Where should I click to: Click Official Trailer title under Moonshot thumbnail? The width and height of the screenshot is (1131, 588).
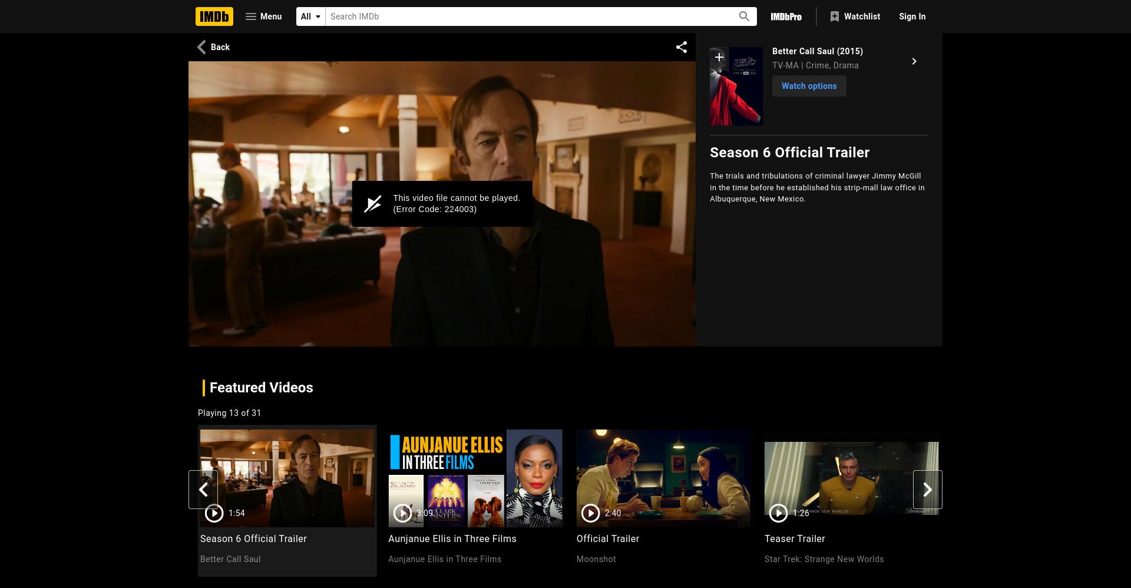pos(608,539)
